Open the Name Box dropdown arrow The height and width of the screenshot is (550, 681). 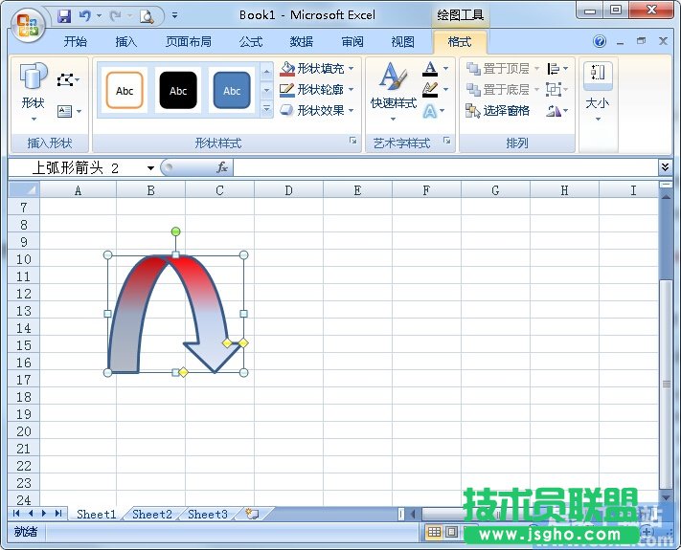click(x=150, y=168)
